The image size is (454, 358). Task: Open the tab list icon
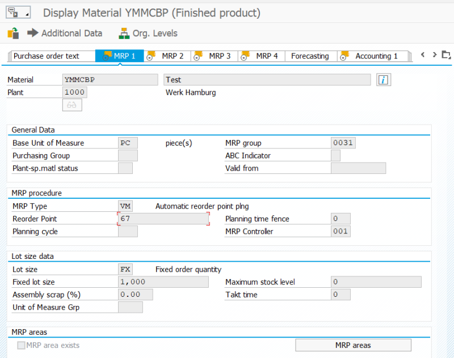(446, 54)
